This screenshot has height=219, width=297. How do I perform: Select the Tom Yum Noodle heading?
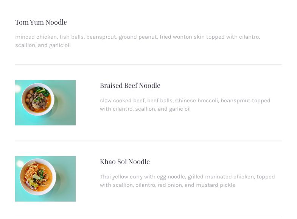coord(41,22)
